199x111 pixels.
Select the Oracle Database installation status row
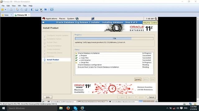coord(114,53)
